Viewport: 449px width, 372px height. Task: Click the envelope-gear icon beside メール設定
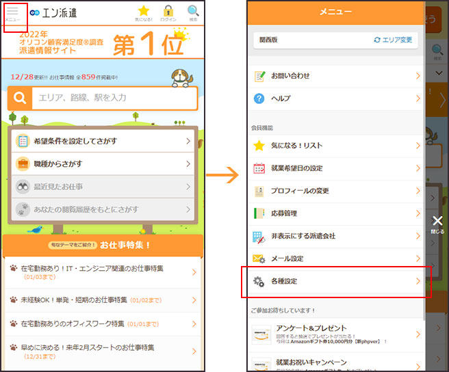259,258
